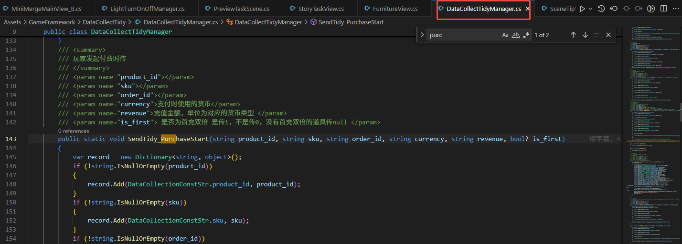
Task: Open the editor More Actions menu
Action: point(675,9)
